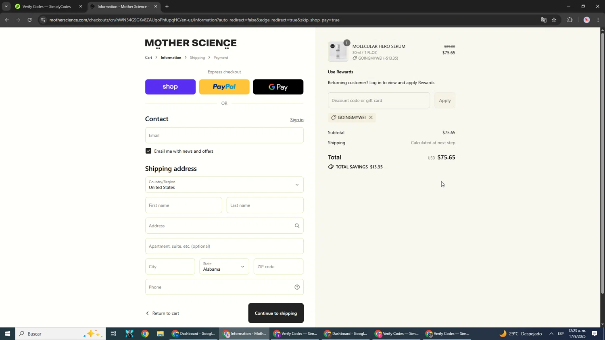
Task: Open a new browser tab
Action: click(167, 6)
